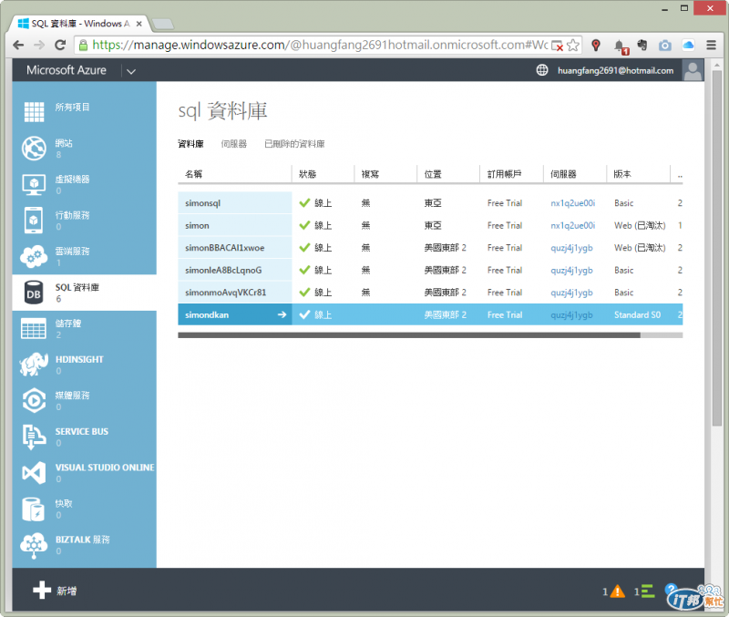The height and width of the screenshot is (617, 729).
Task: Open the Storage table icon
Action: click(x=34, y=328)
